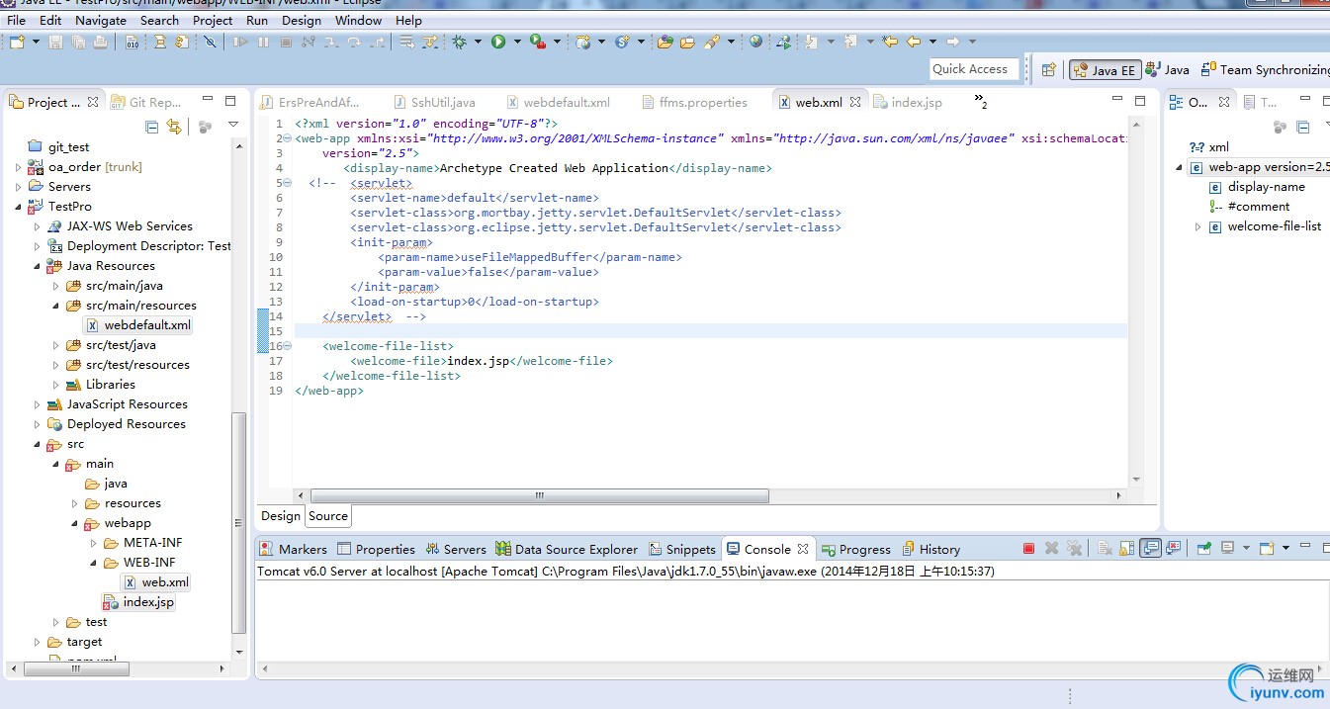The height and width of the screenshot is (709, 1330).
Task: Open Project Explorer view menu
Action: [233, 126]
